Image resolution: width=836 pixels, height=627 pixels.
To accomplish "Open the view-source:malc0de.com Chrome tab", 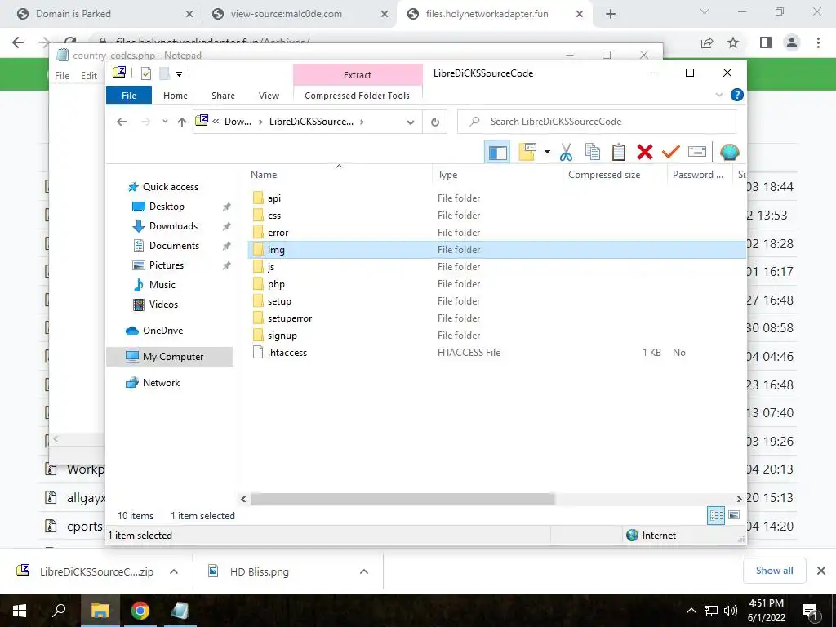I will tap(300, 14).
